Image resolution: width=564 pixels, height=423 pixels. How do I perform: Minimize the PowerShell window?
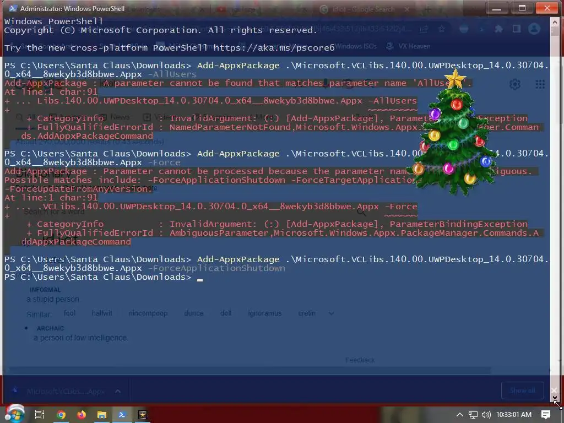(497, 8)
